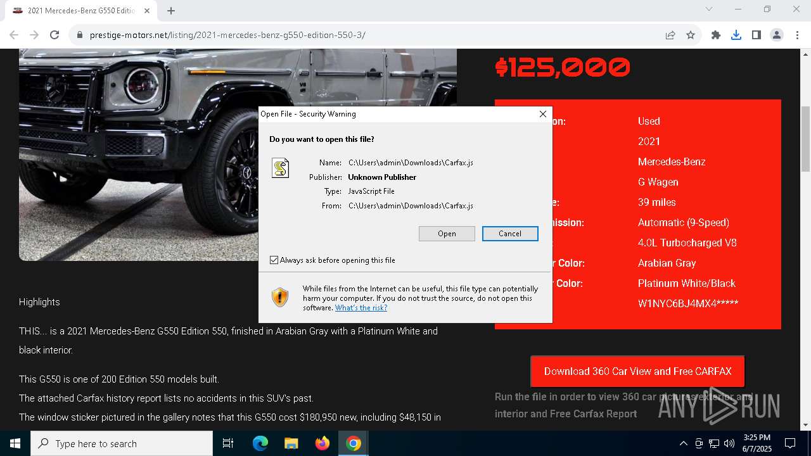Click the Arabian Gray color value
Screen dimensions: 811x456
coord(667,263)
